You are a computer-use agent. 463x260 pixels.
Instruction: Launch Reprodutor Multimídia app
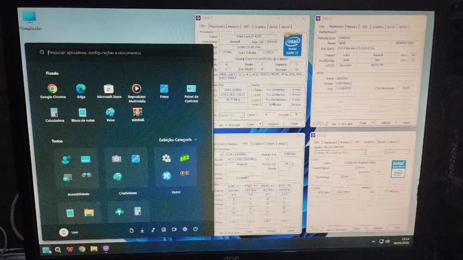click(x=136, y=93)
